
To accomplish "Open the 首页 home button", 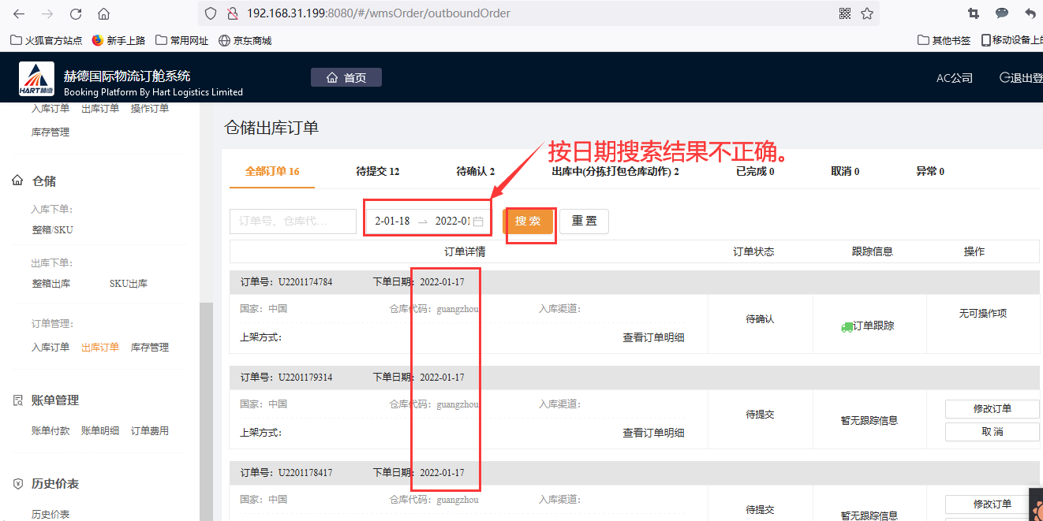I will [346, 77].
